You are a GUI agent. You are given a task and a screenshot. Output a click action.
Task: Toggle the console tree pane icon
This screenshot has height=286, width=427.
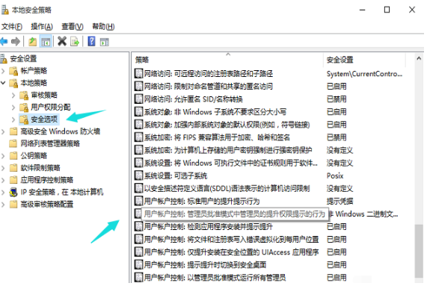pos(46,42)
